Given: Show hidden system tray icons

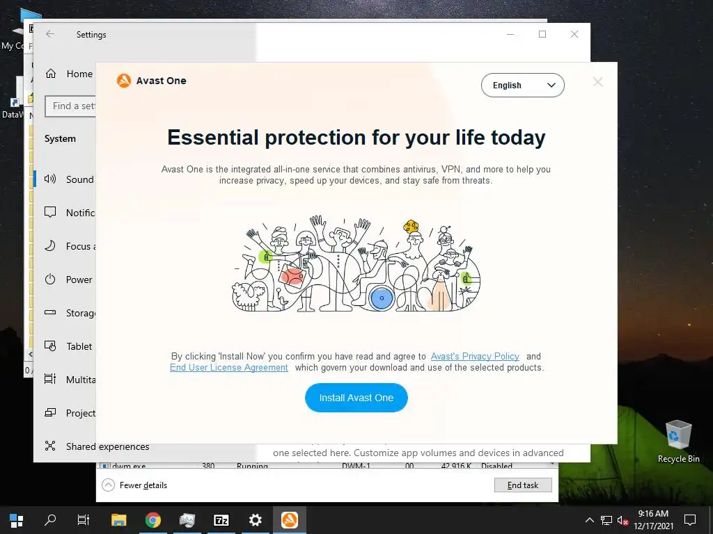Looking at the screenshot, I should [589, 520].
